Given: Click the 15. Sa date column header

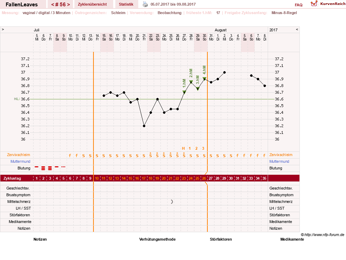Looking at the screenshot, I should point(104,37).
